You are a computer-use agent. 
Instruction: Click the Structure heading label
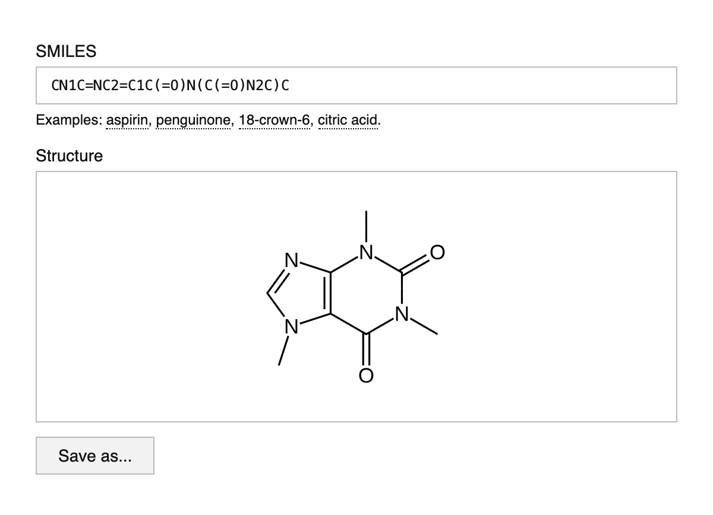[x=69, y=156]
